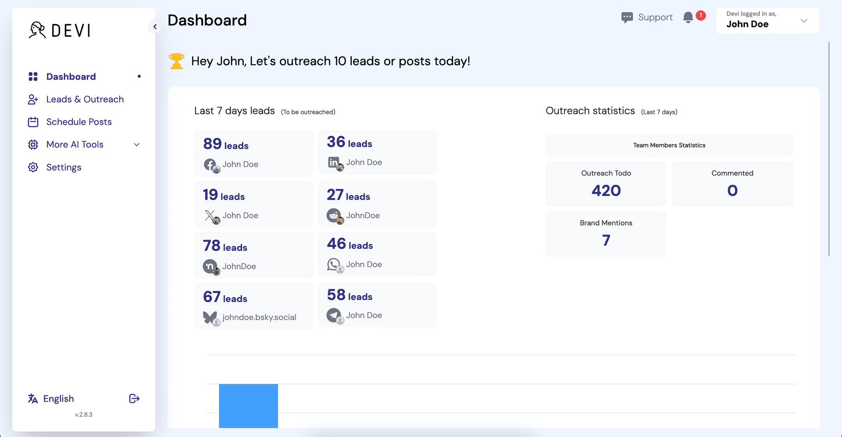This screenshot has width=842, height=437.
Task: Open Team Members Statistics
Action: tap(668, 145)
